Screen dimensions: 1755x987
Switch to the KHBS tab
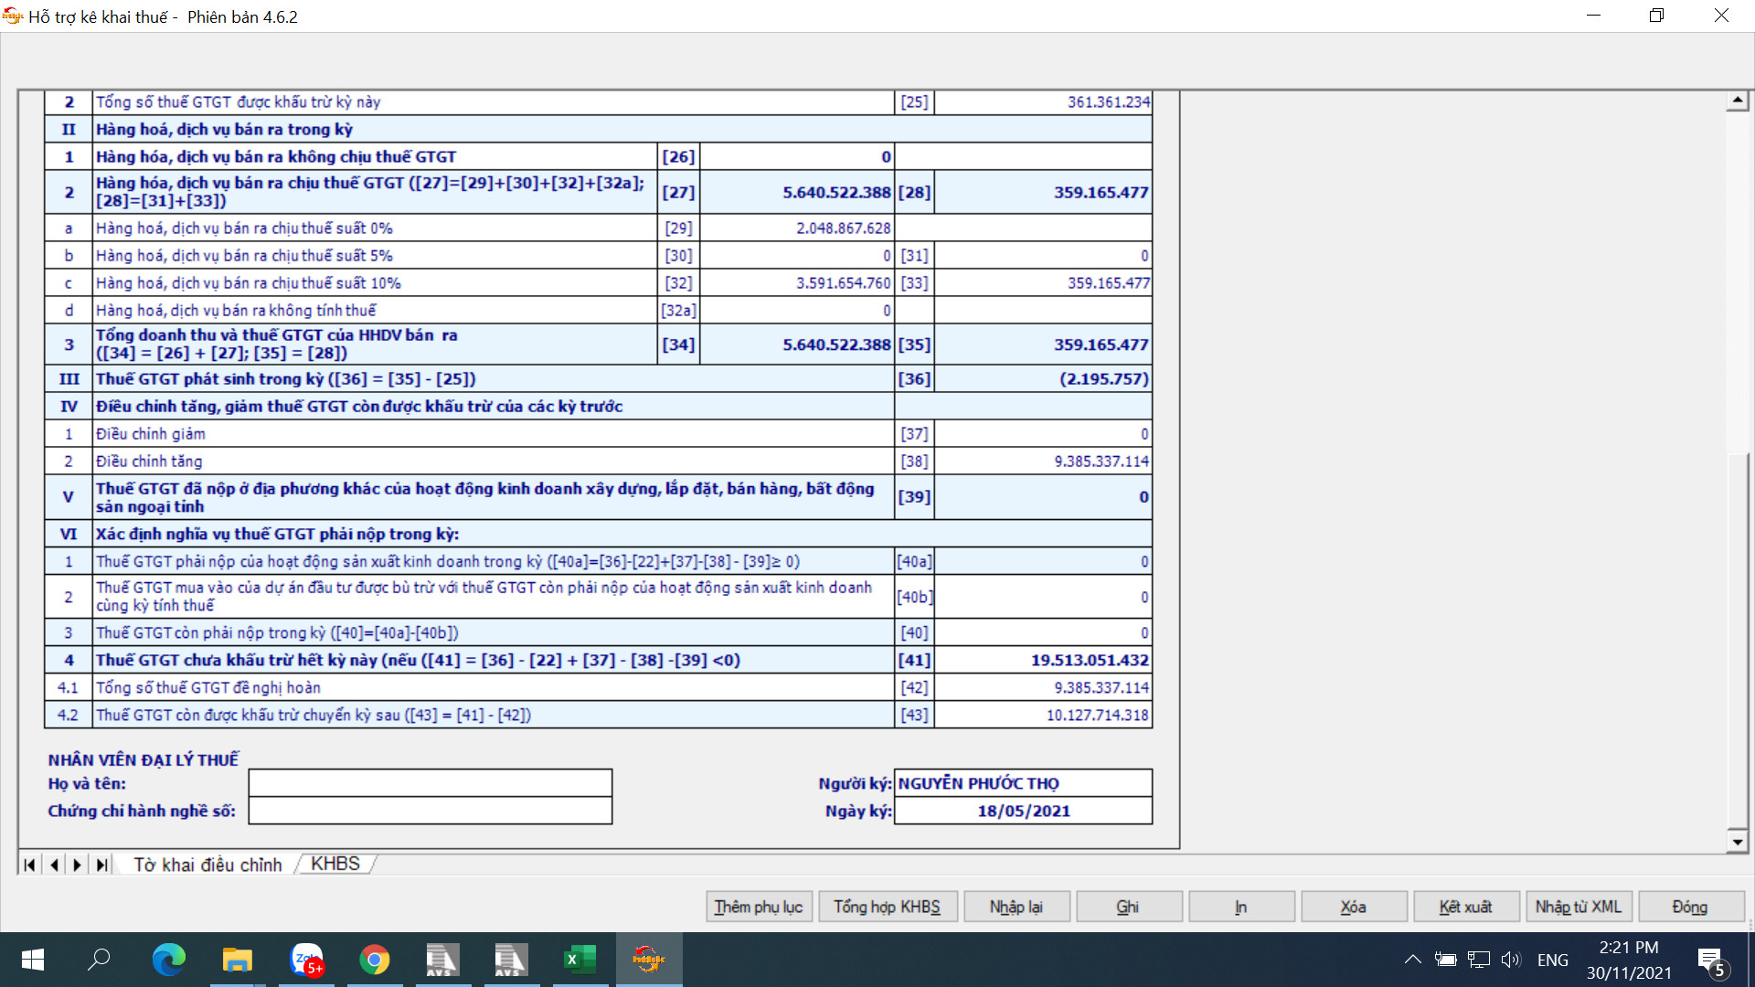(x=335, y=865)
